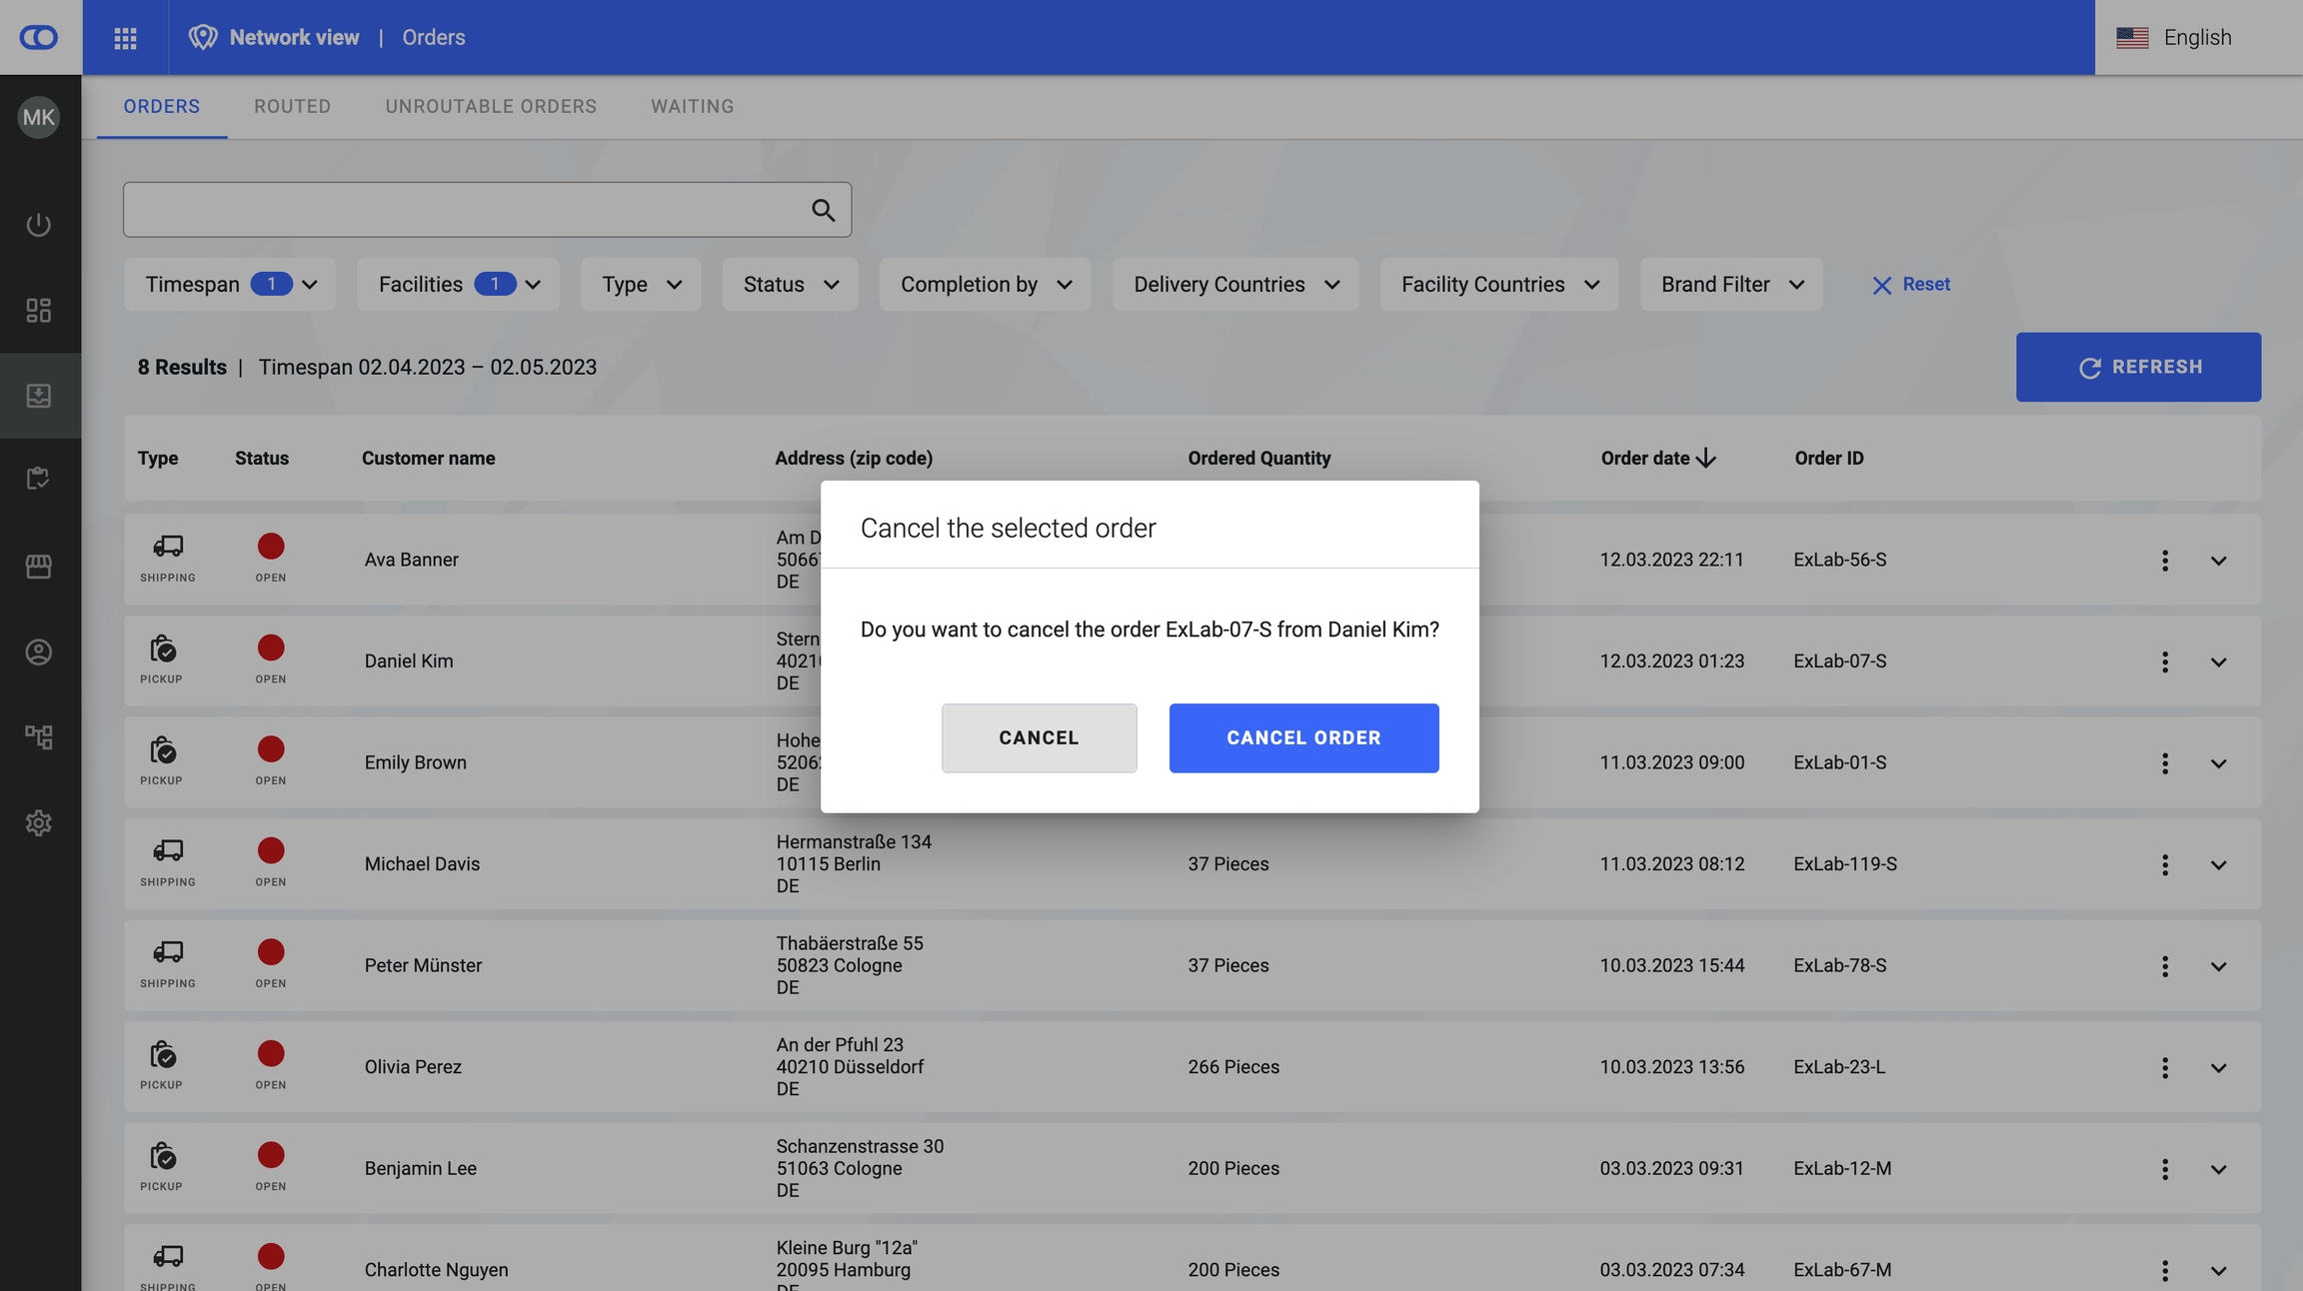Click the store icon in sidebar
Screen dimensions: 2303x1291
[39, 567]
